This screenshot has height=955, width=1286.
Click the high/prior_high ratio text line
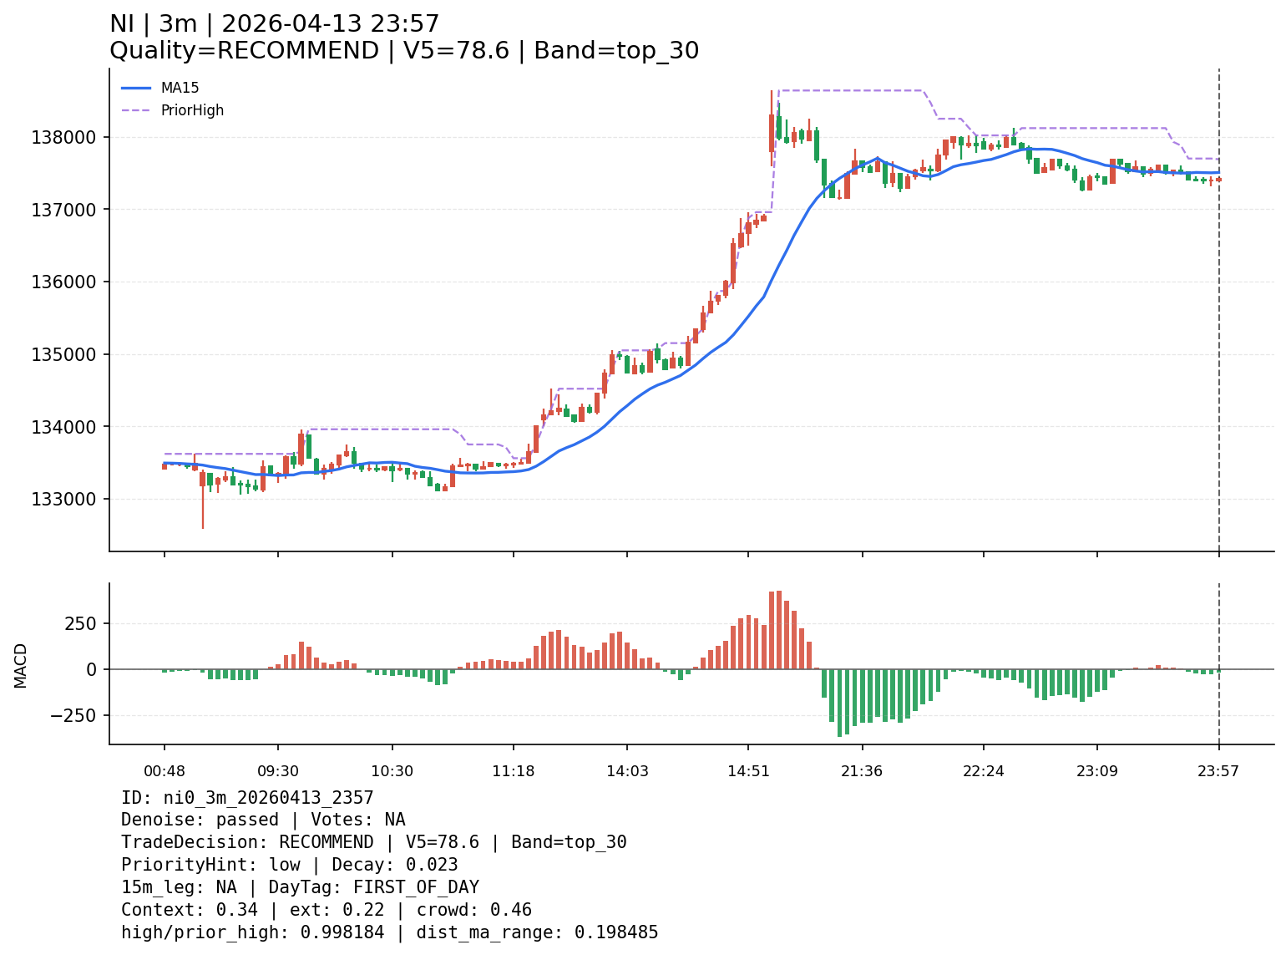[x=389, y=932]
